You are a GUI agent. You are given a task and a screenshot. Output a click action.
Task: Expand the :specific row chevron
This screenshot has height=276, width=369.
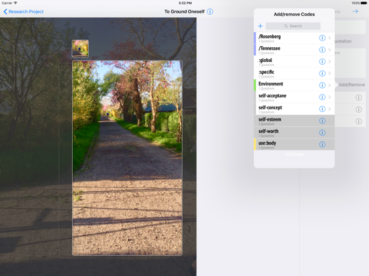click(330, 73)
